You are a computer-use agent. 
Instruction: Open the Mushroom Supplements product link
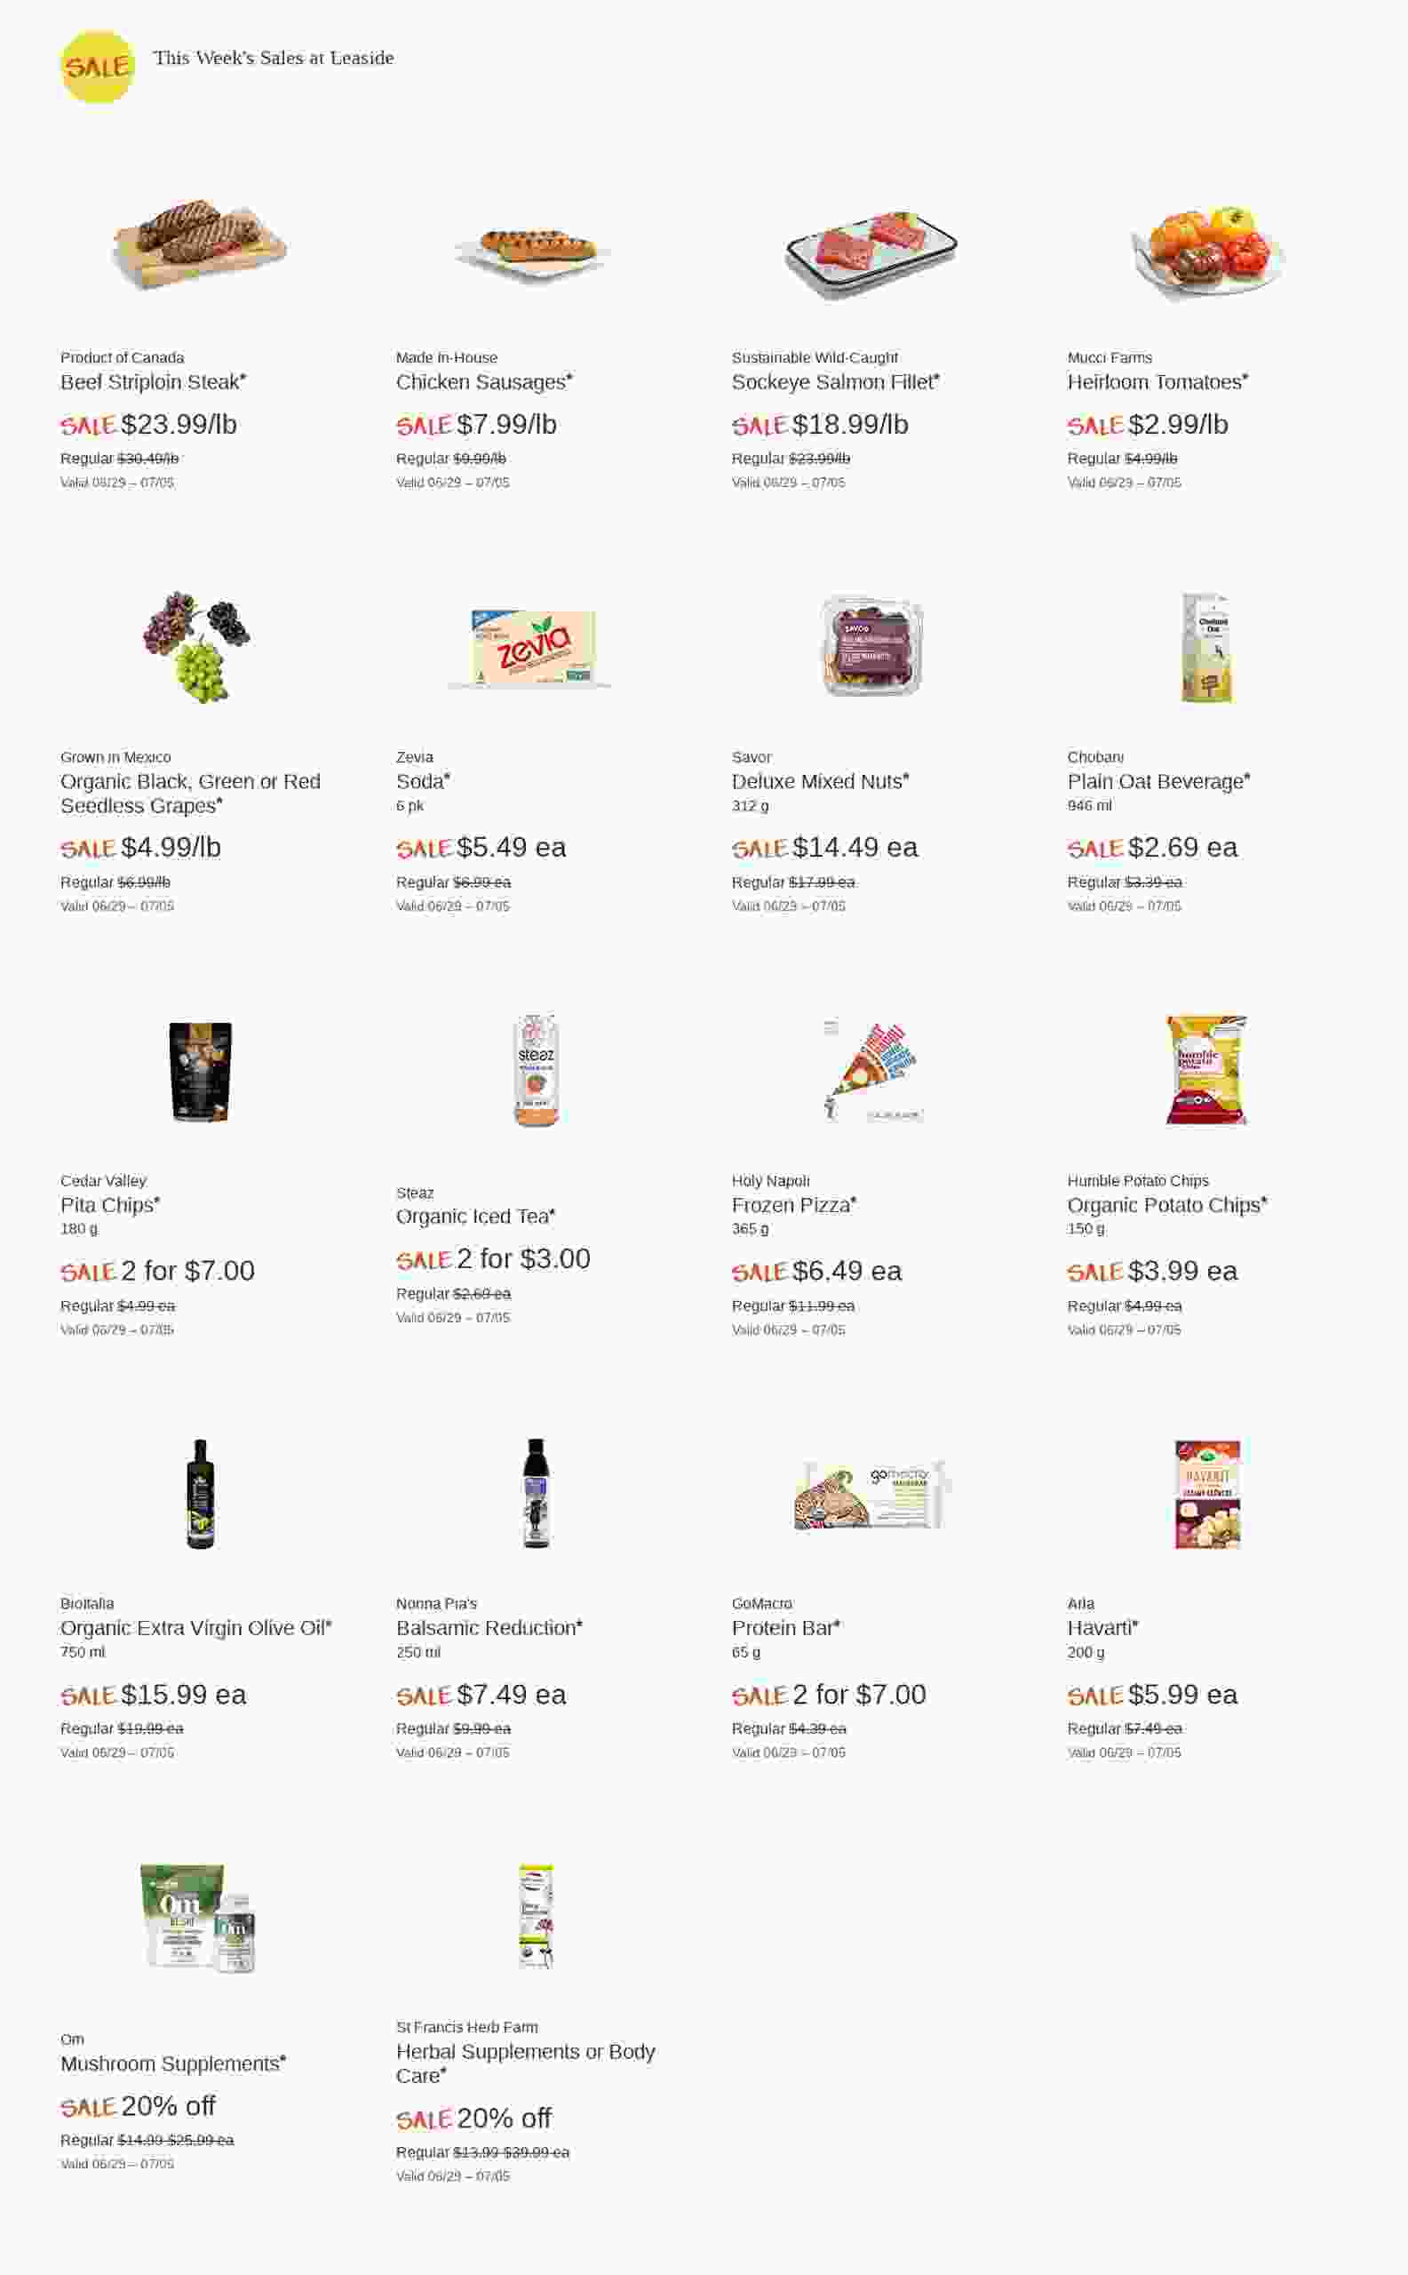pos(171,2063)
